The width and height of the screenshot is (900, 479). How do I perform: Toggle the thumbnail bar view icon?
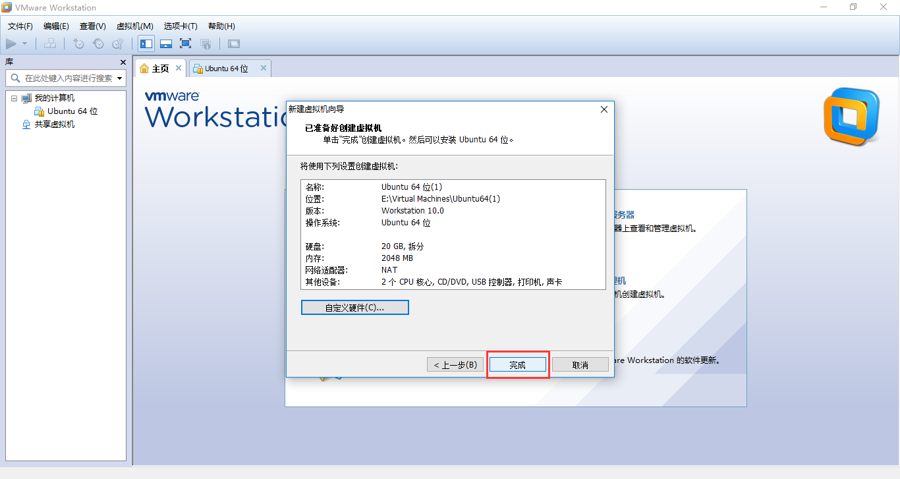(166, 43)
